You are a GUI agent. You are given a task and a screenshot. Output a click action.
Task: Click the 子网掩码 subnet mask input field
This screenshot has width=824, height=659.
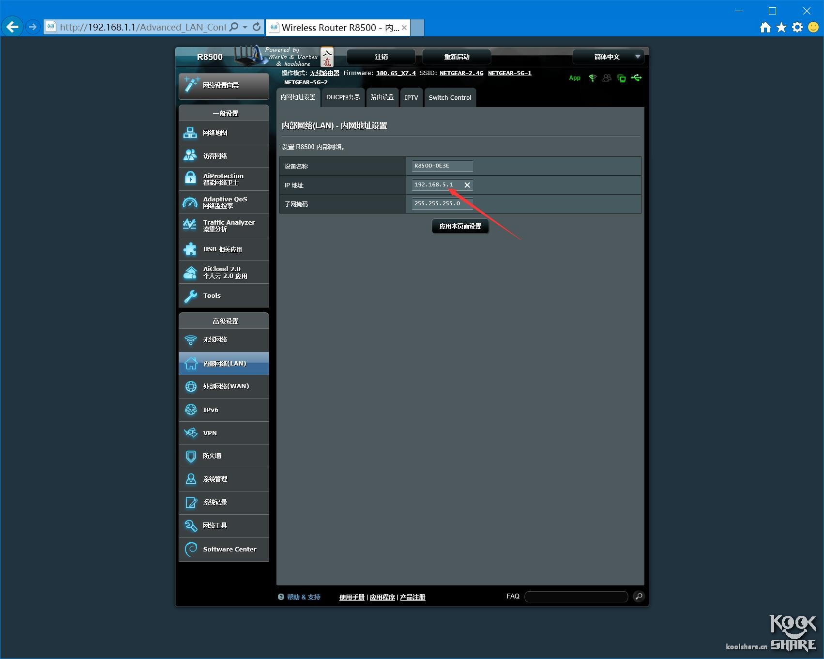click(442, 204)
